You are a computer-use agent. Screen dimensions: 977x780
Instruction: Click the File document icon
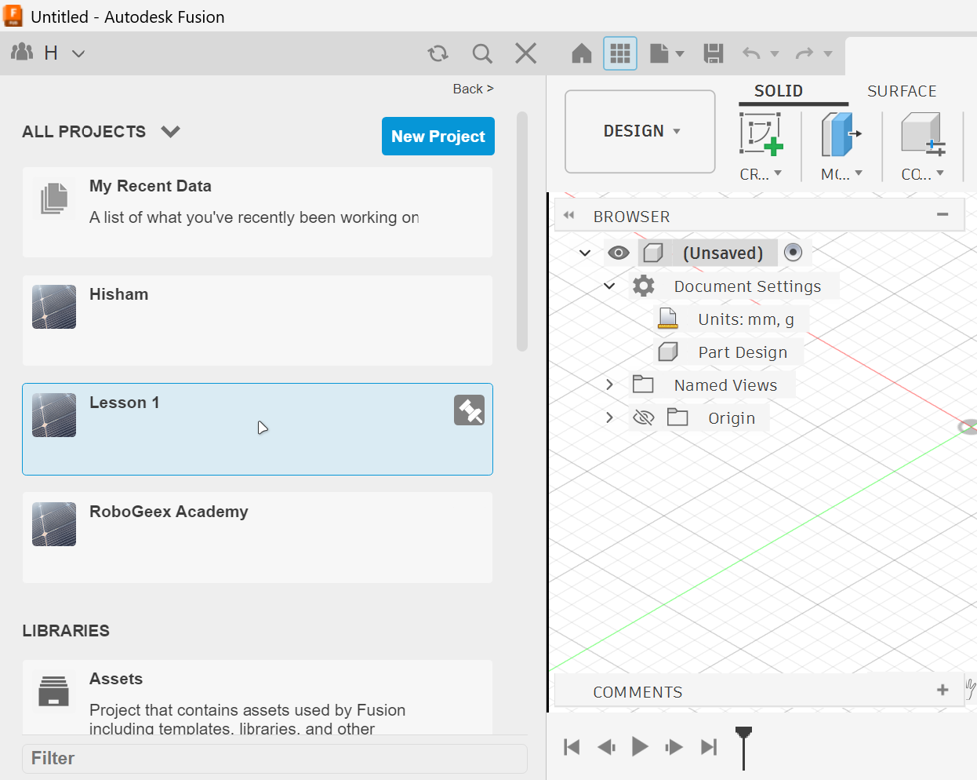tap(659, 53)
